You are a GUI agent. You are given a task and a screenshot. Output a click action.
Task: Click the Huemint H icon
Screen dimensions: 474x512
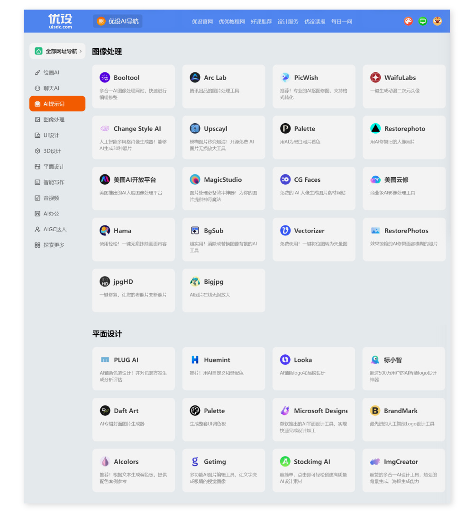click(x=195, y=359)
